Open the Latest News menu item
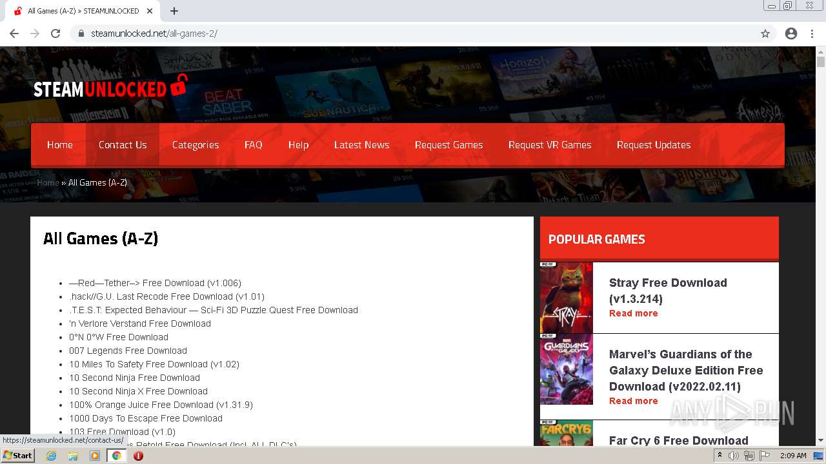Image resolution: width=826 pixels, height=464 pixels. [361, 145]
